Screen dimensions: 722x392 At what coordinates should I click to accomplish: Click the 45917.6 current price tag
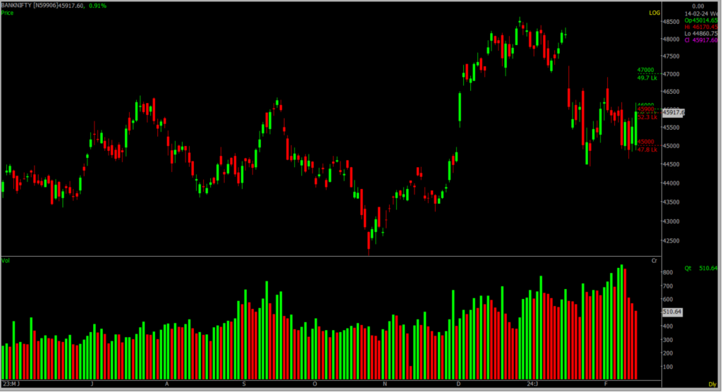672,112
